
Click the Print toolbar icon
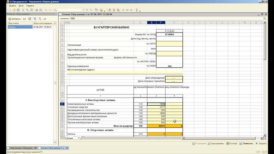coord(37,10)
